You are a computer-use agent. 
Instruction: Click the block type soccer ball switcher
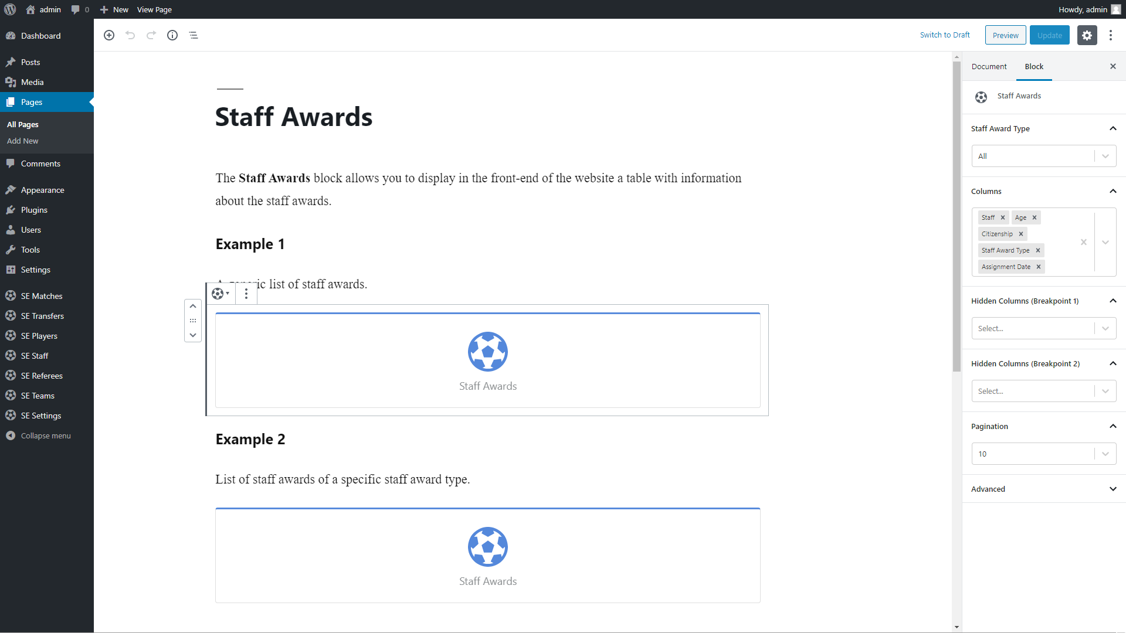pyautogui.click(x=221, y=294)
